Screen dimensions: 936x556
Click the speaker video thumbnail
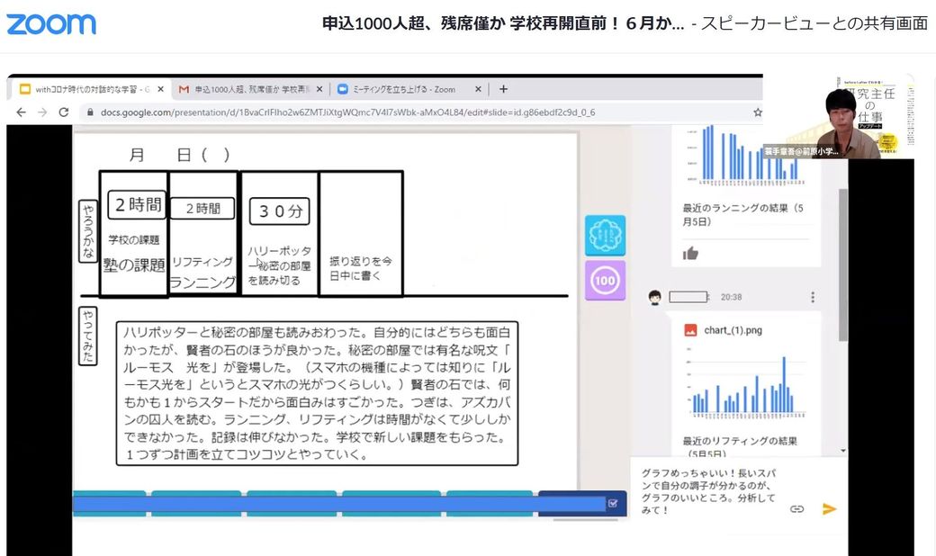[x=838, y=116]
